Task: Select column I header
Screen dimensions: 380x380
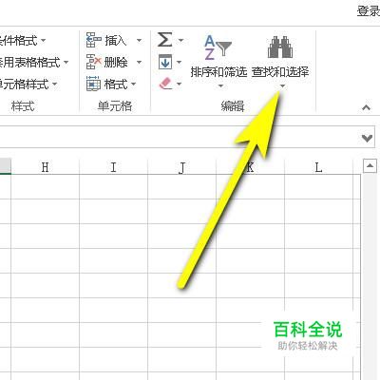Action: coord(113,167)
